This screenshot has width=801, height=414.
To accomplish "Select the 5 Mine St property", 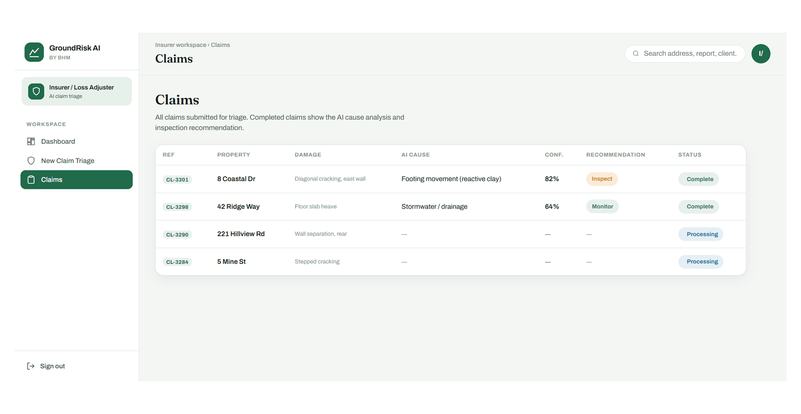I will [x=231, y=262].
